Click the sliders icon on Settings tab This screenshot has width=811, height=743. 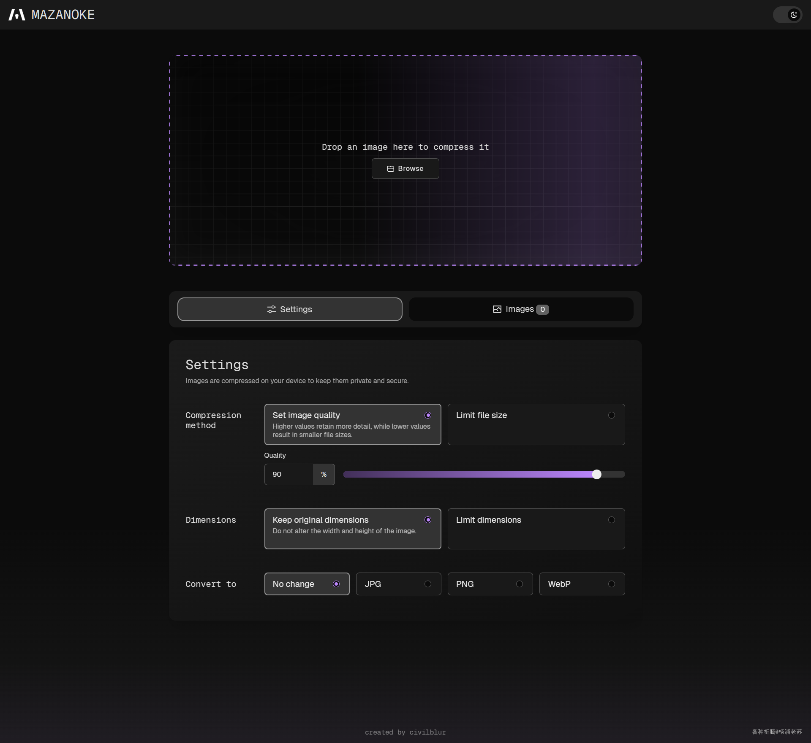[272, 309]
